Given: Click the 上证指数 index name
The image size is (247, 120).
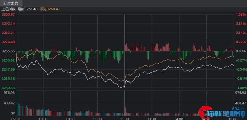Looking at the screenshot, I should (x=8, y=9).
